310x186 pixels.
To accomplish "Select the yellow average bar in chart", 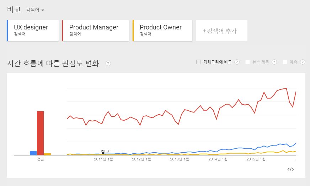I will (47, 154).
